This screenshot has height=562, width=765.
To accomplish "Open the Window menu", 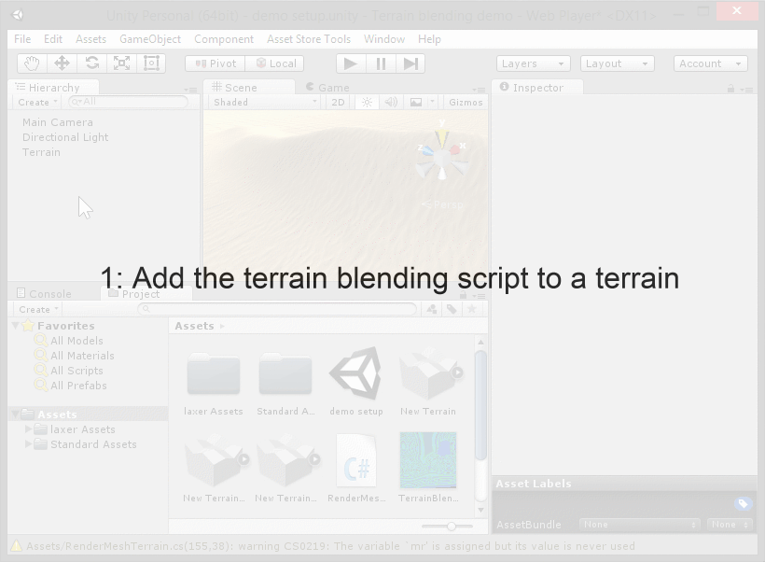I will pyautogui.click(x=384, y=39).
